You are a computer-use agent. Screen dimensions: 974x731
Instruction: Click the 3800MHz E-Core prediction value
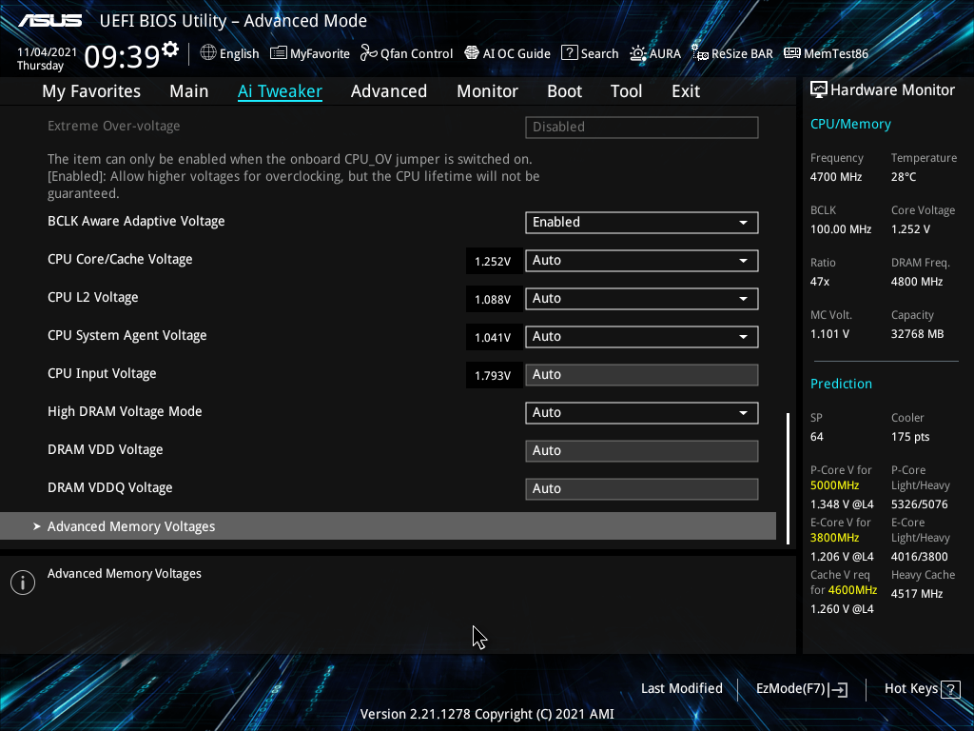click(834, 538)
